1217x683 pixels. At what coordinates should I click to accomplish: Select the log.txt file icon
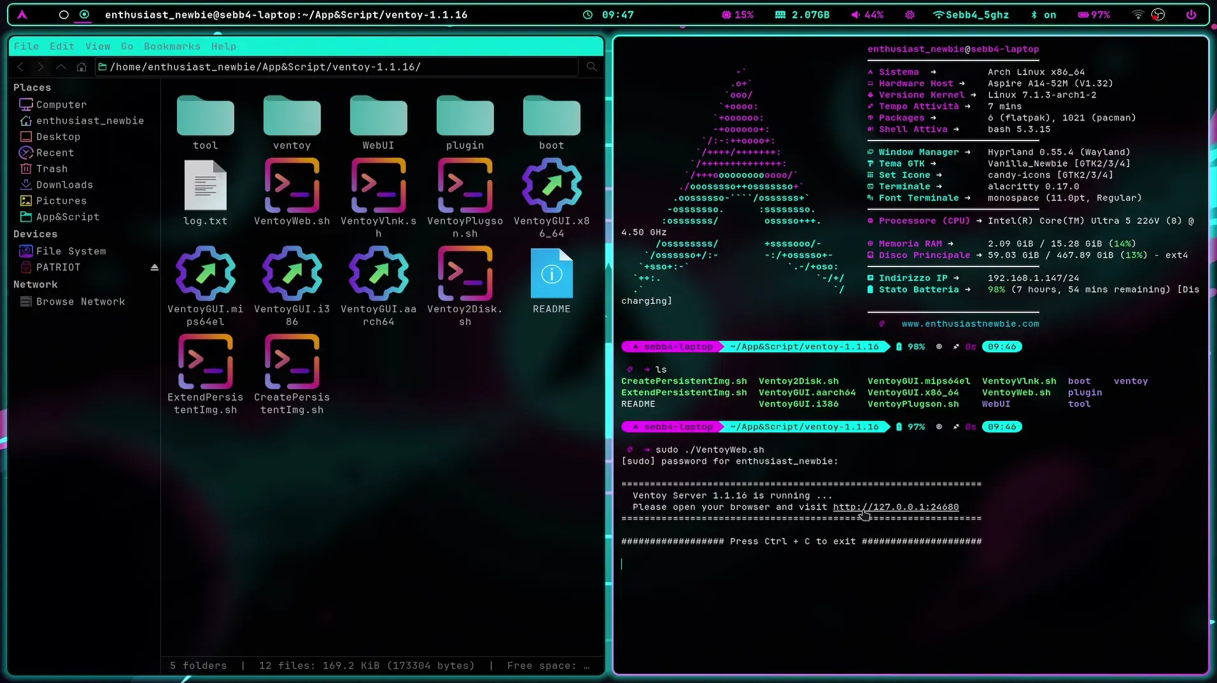point(206,185)
